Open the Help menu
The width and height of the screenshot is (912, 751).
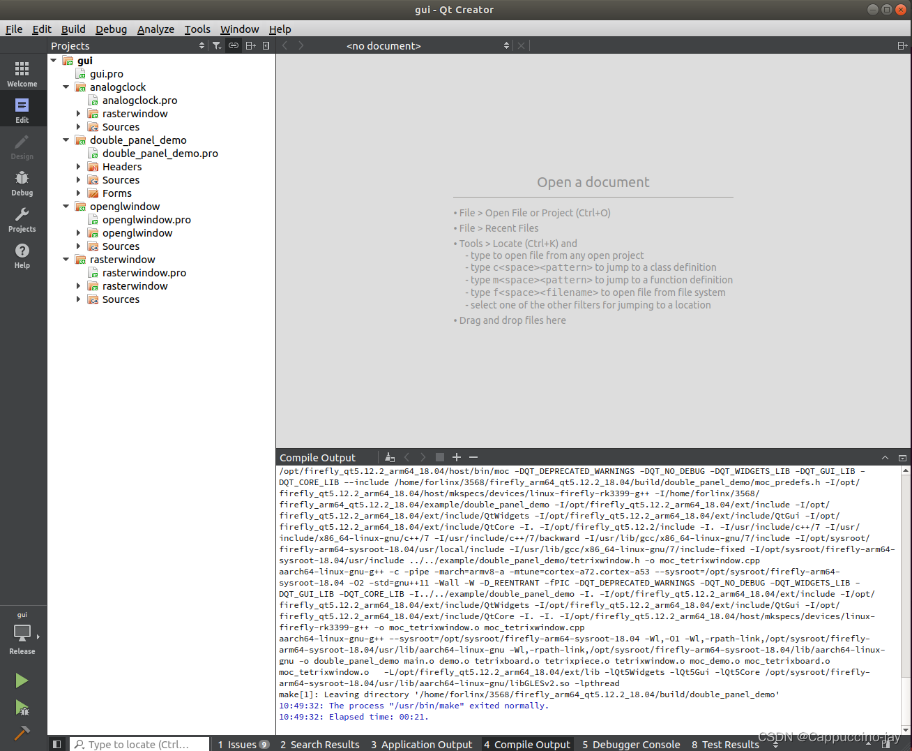[280, 29]
